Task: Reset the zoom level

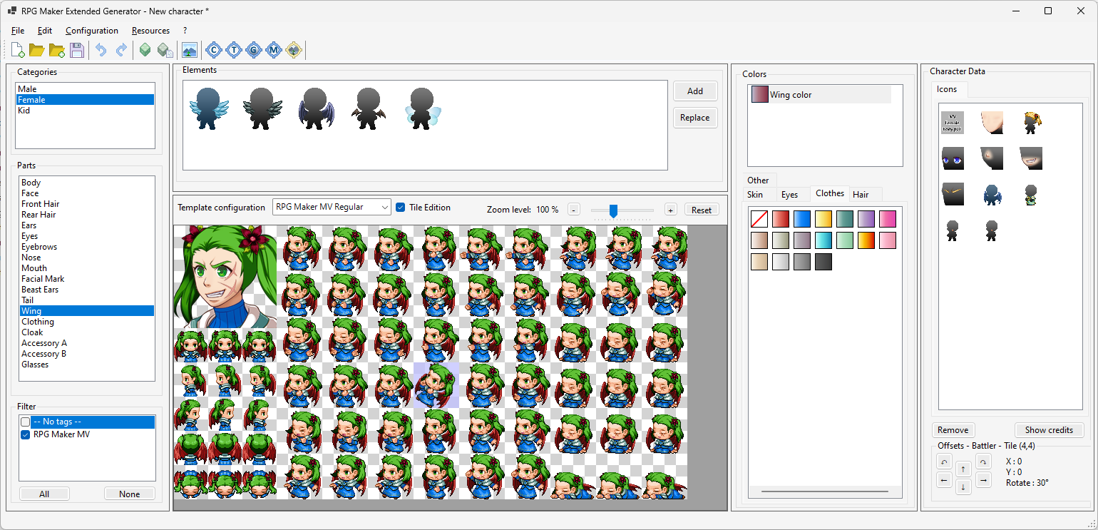Action: tap(702, 210)
